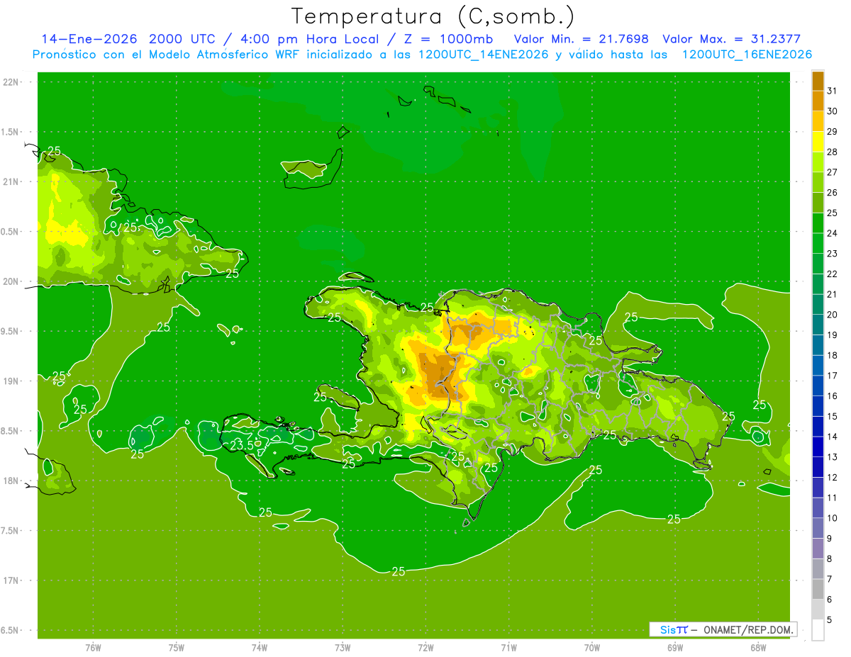Click the '69W' longitude axis label

pyautogui.click(x=675, y=648)
